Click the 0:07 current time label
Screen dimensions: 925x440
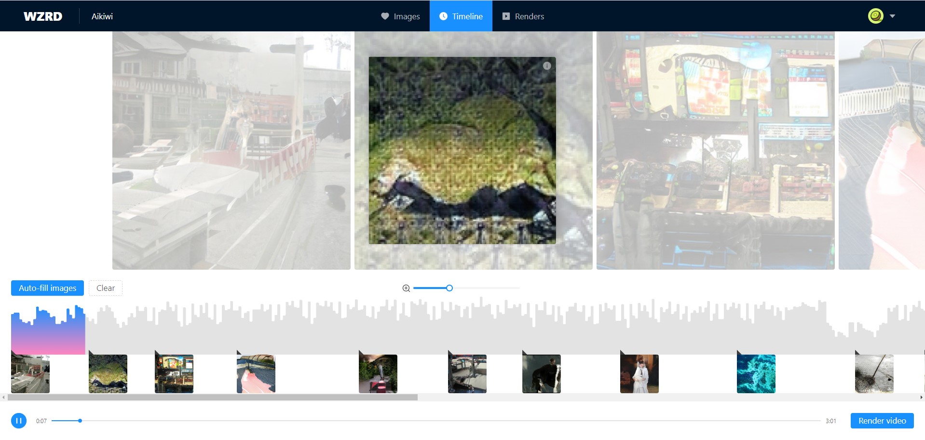click(41, 421)
